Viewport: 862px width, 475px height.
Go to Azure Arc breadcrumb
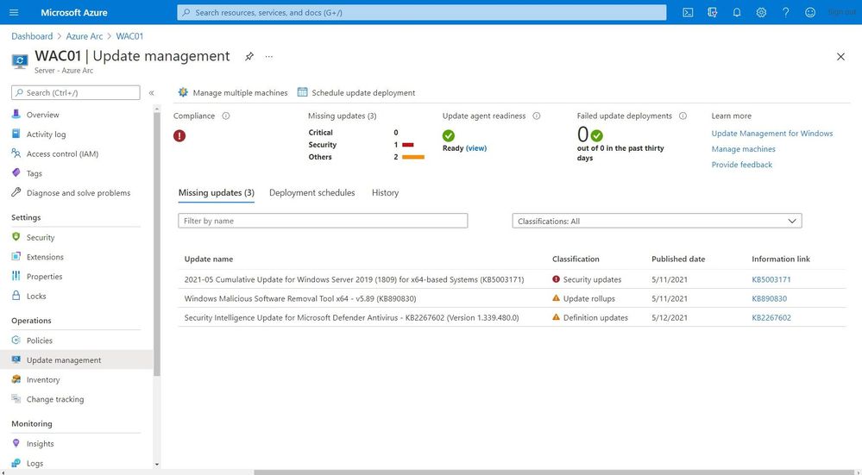pos(84,36)
